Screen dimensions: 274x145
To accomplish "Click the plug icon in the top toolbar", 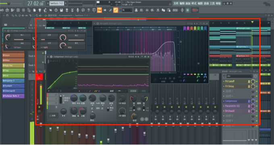I will (40, 10).
